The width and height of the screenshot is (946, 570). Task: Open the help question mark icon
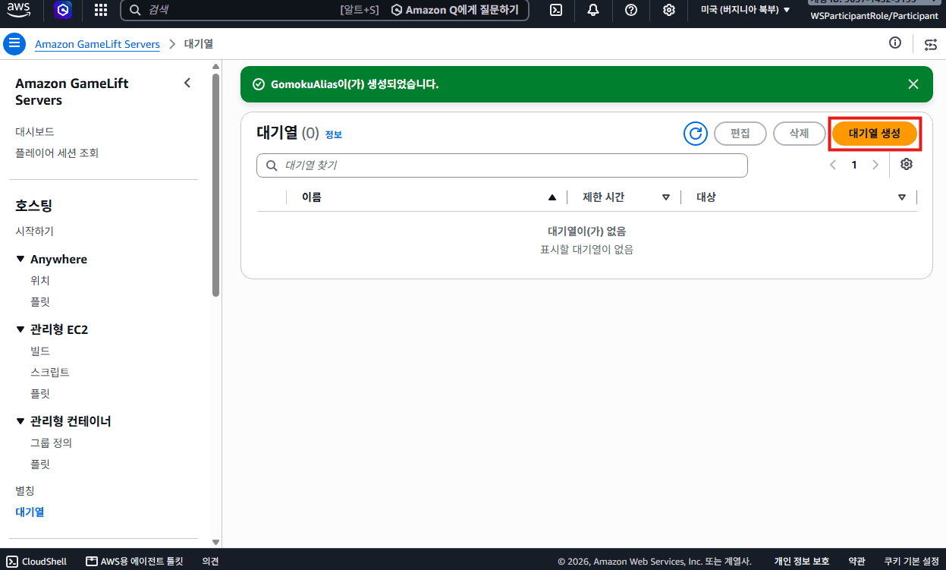point(631,10)
